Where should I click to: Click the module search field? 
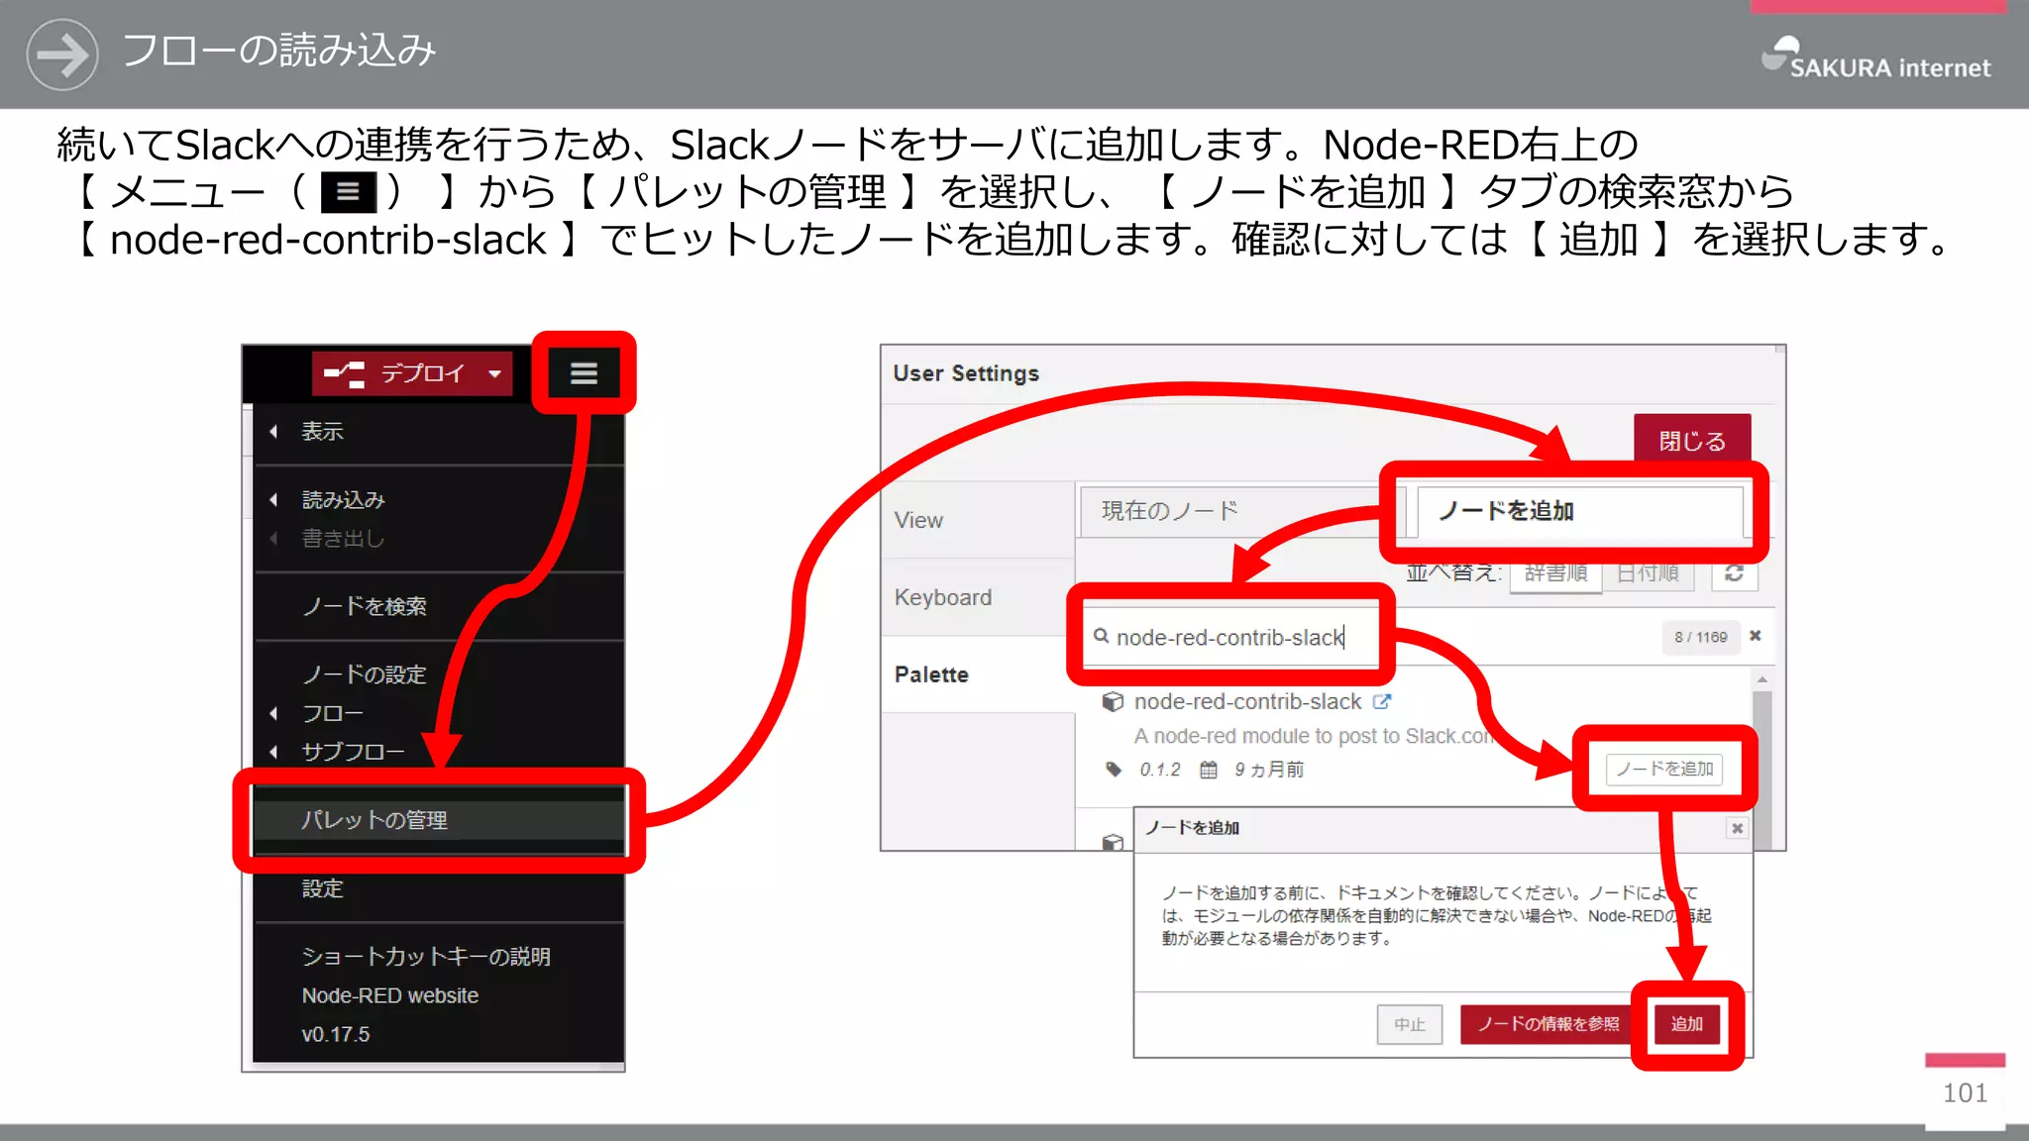1230,637
